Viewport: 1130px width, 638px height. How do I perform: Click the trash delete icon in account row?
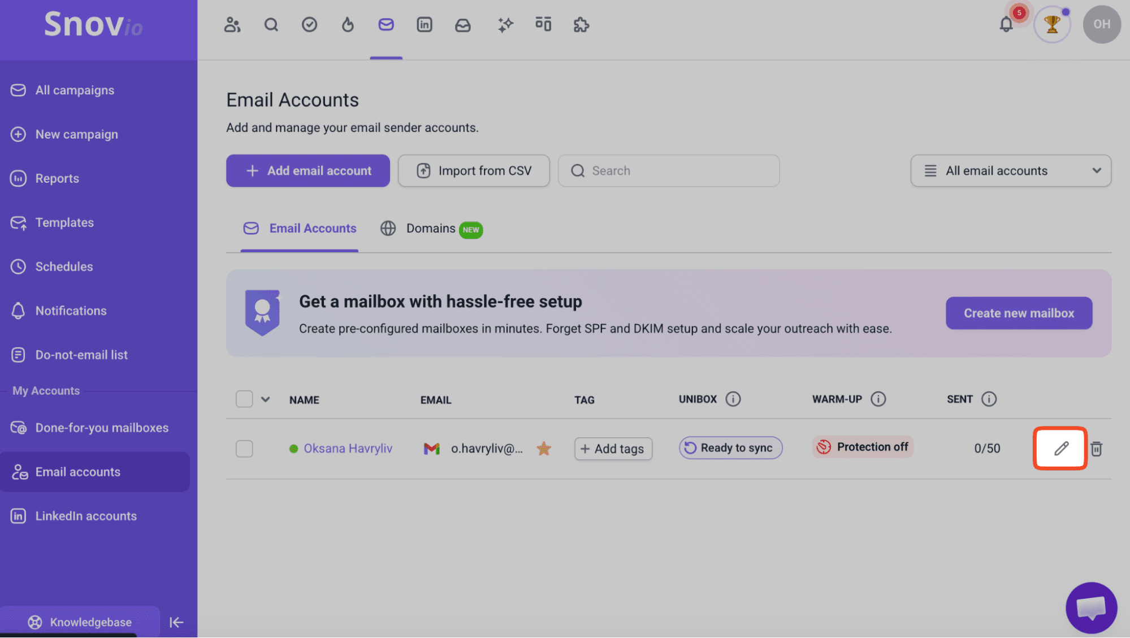click(x=1096, y=449)
